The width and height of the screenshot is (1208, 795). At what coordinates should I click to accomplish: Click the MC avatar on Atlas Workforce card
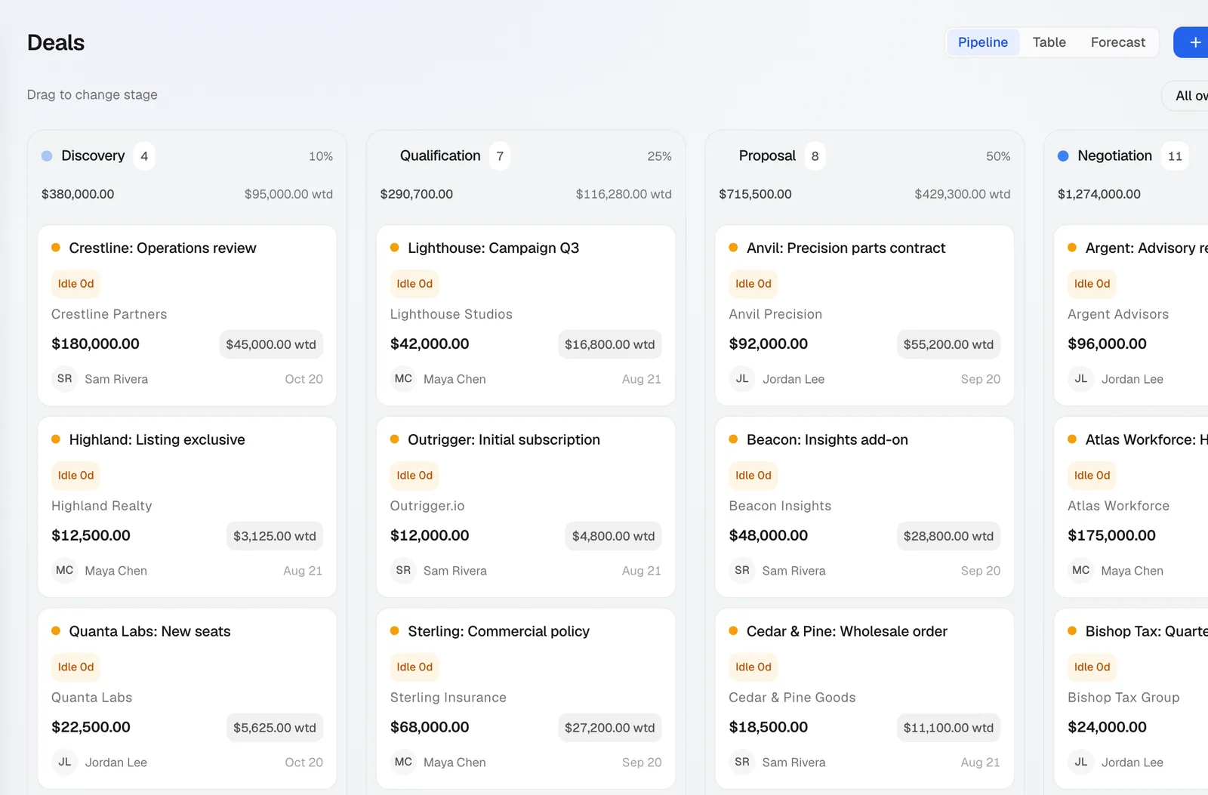point(1081,571)
